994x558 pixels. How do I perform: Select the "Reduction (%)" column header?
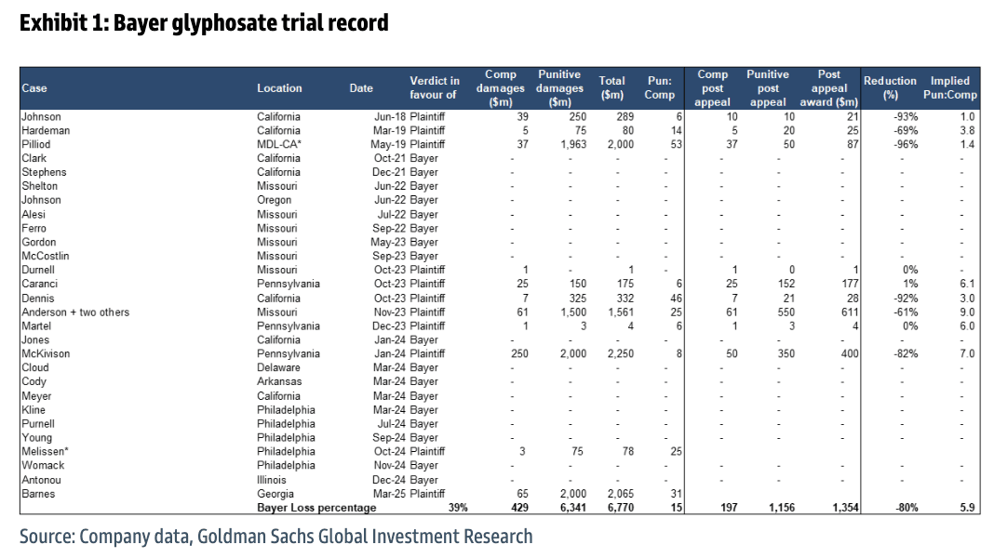coord(890,87)
